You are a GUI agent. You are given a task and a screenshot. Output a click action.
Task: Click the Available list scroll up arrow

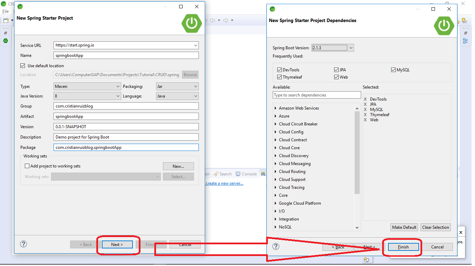357,109
